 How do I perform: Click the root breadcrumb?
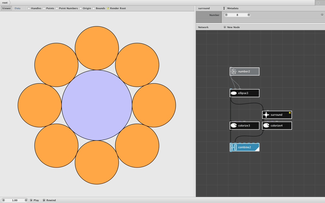(x=5, y=3)
